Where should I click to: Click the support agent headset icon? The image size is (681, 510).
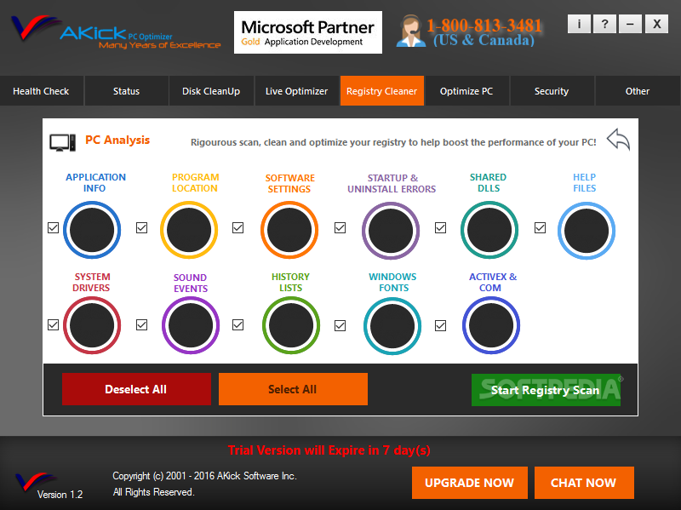coord(410,31)
